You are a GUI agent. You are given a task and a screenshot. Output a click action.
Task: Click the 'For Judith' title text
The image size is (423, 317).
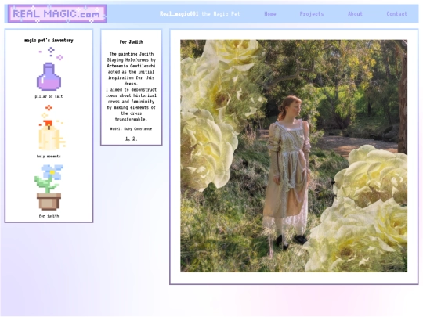click(132, 42)
